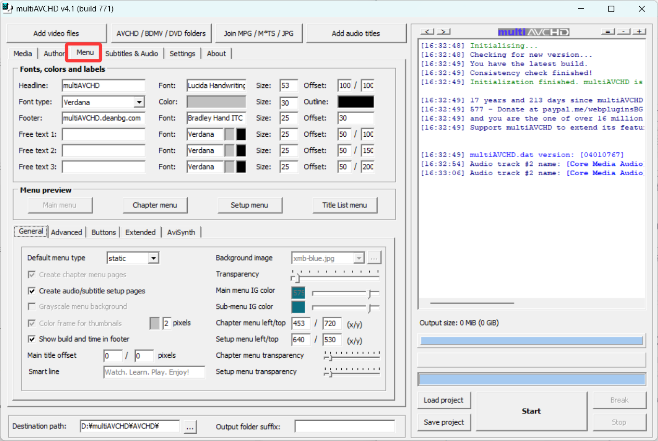Viewport: 658px width, 441px height.
Task: Click the Color frame for thumbnails swatch
Action: [155, 323]
